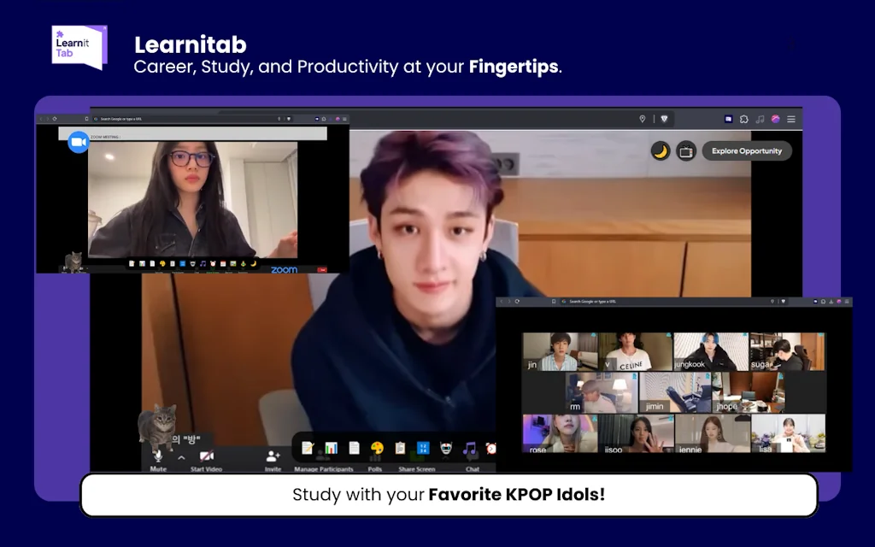
Task: Open the retro TV icon button
Action: (x=686, y=151)
